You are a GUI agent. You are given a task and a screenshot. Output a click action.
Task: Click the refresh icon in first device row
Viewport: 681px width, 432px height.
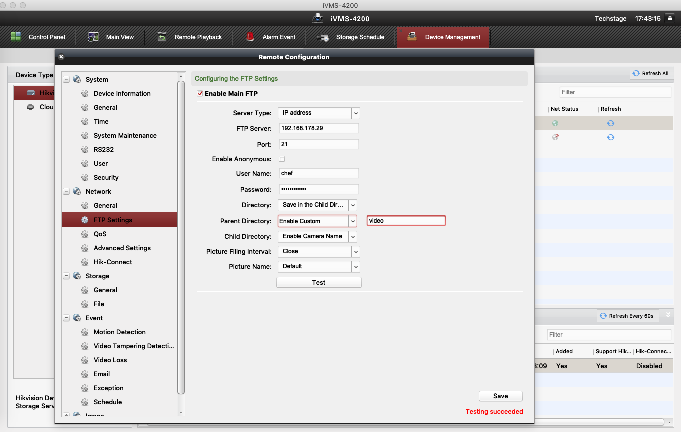coord(610,123)
